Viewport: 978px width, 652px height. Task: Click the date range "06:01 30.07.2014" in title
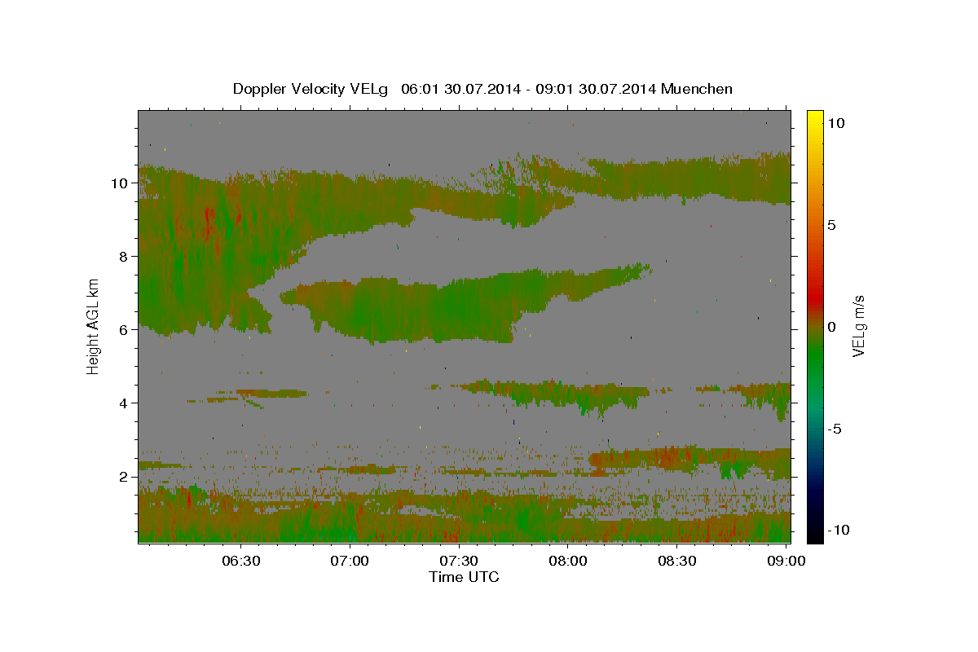460,89
